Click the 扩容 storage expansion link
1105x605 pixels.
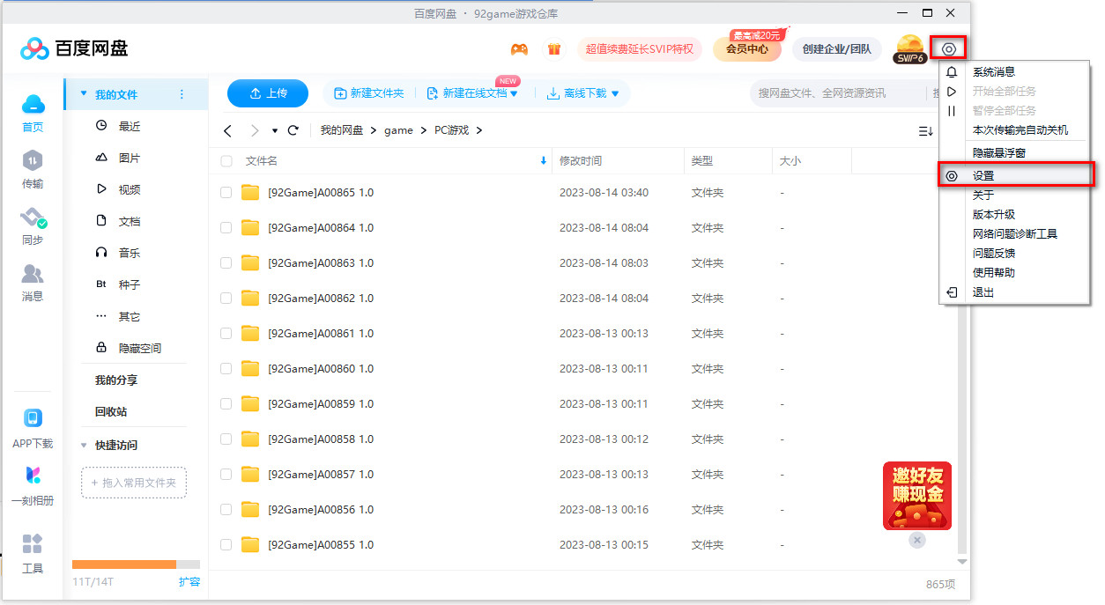pos(189,581)
